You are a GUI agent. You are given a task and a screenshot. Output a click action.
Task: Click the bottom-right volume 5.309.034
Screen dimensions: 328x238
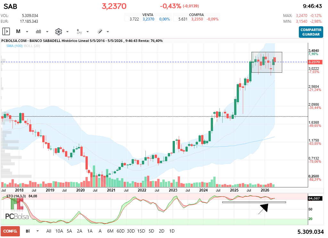[x=310, y=232]
